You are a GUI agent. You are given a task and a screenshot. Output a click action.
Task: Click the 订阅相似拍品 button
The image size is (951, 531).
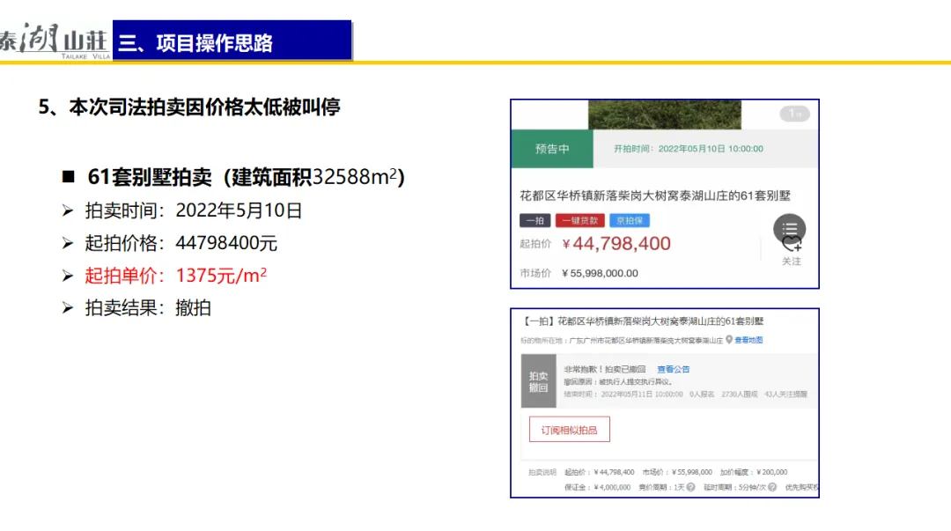570,430
